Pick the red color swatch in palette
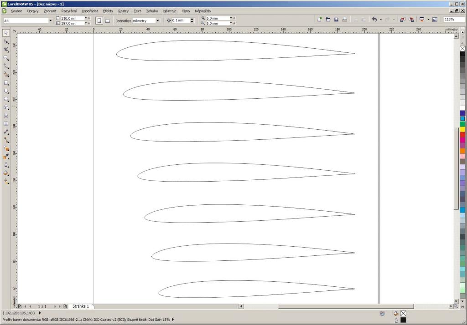Screen dimensions: 467x325 point(462,135)
